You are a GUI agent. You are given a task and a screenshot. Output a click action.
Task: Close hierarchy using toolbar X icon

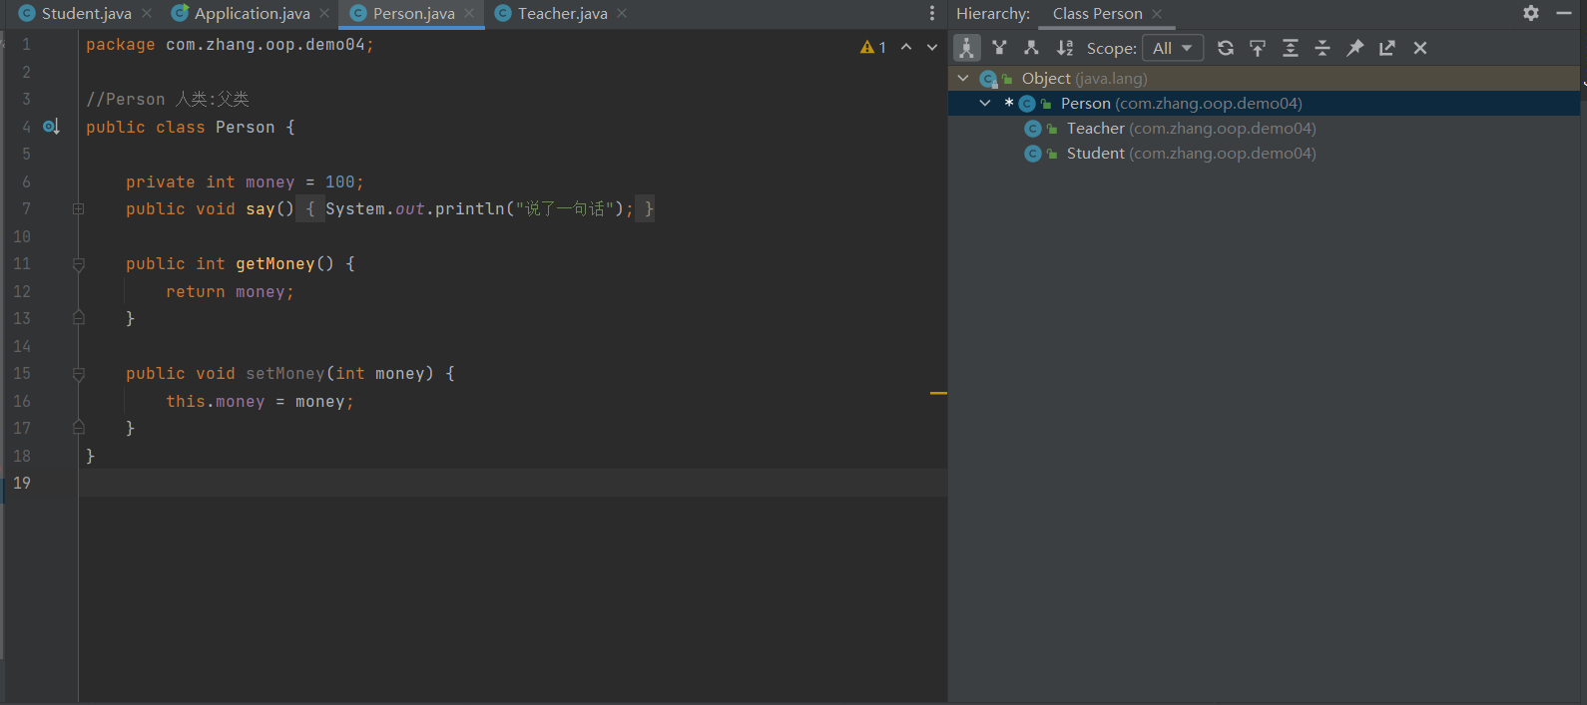[1420, 48]
